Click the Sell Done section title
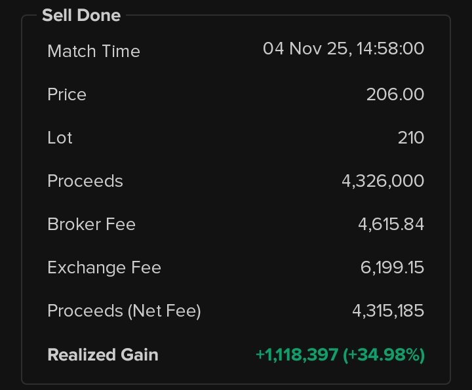 [81, 15]
